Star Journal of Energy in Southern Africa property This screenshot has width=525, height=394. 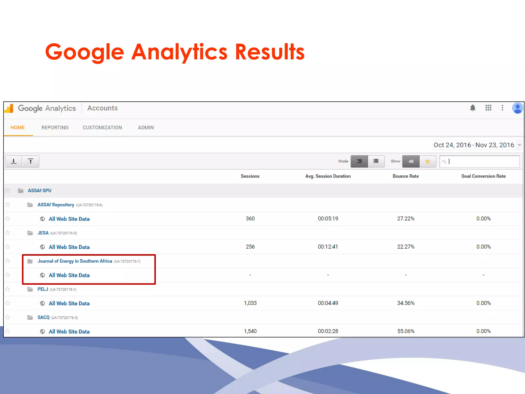click(x=8, y=261)
